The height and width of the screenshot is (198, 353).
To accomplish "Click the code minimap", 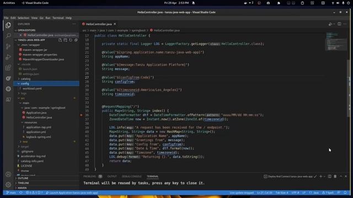I will 336,42.
